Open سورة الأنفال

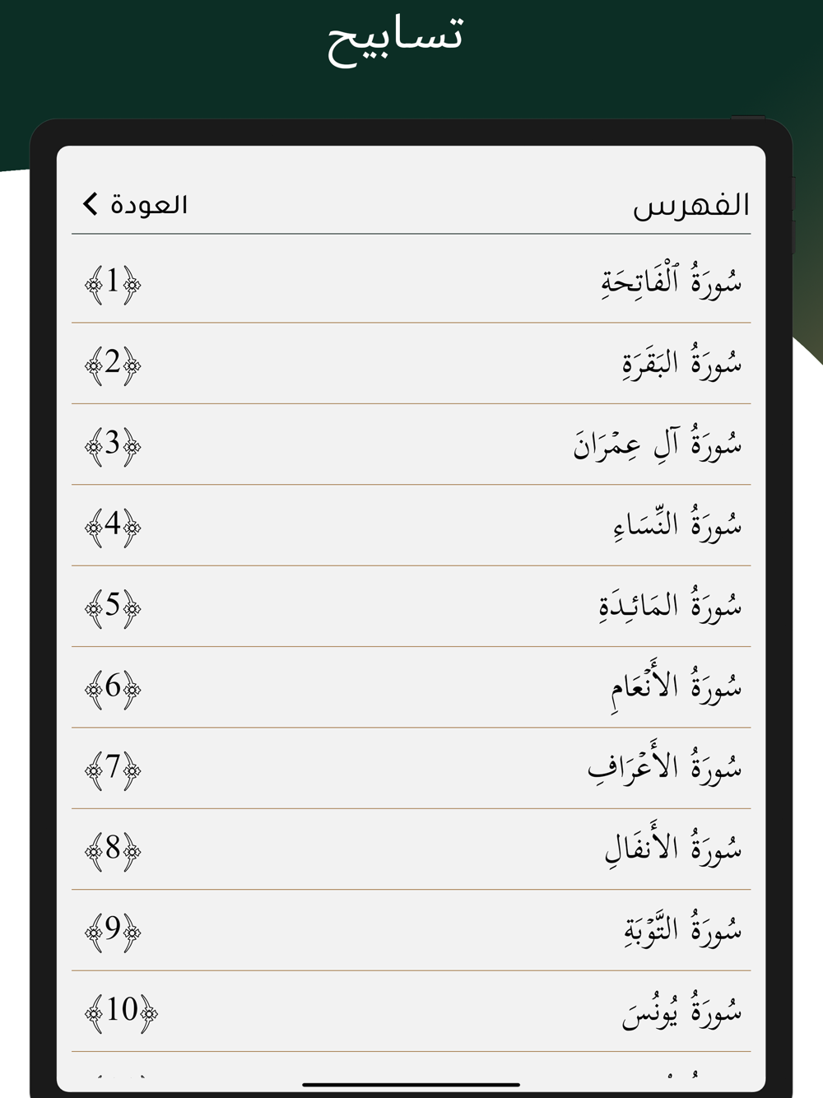(x=672, y=849)
